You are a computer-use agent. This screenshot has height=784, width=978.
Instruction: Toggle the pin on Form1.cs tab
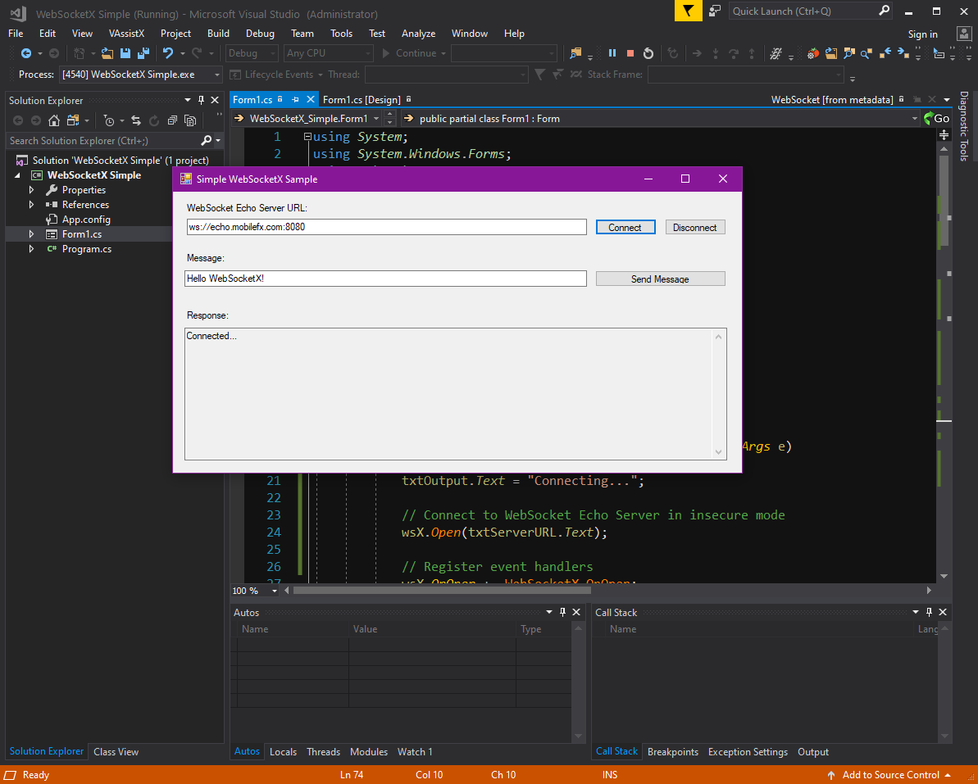(x=296, y=99)
